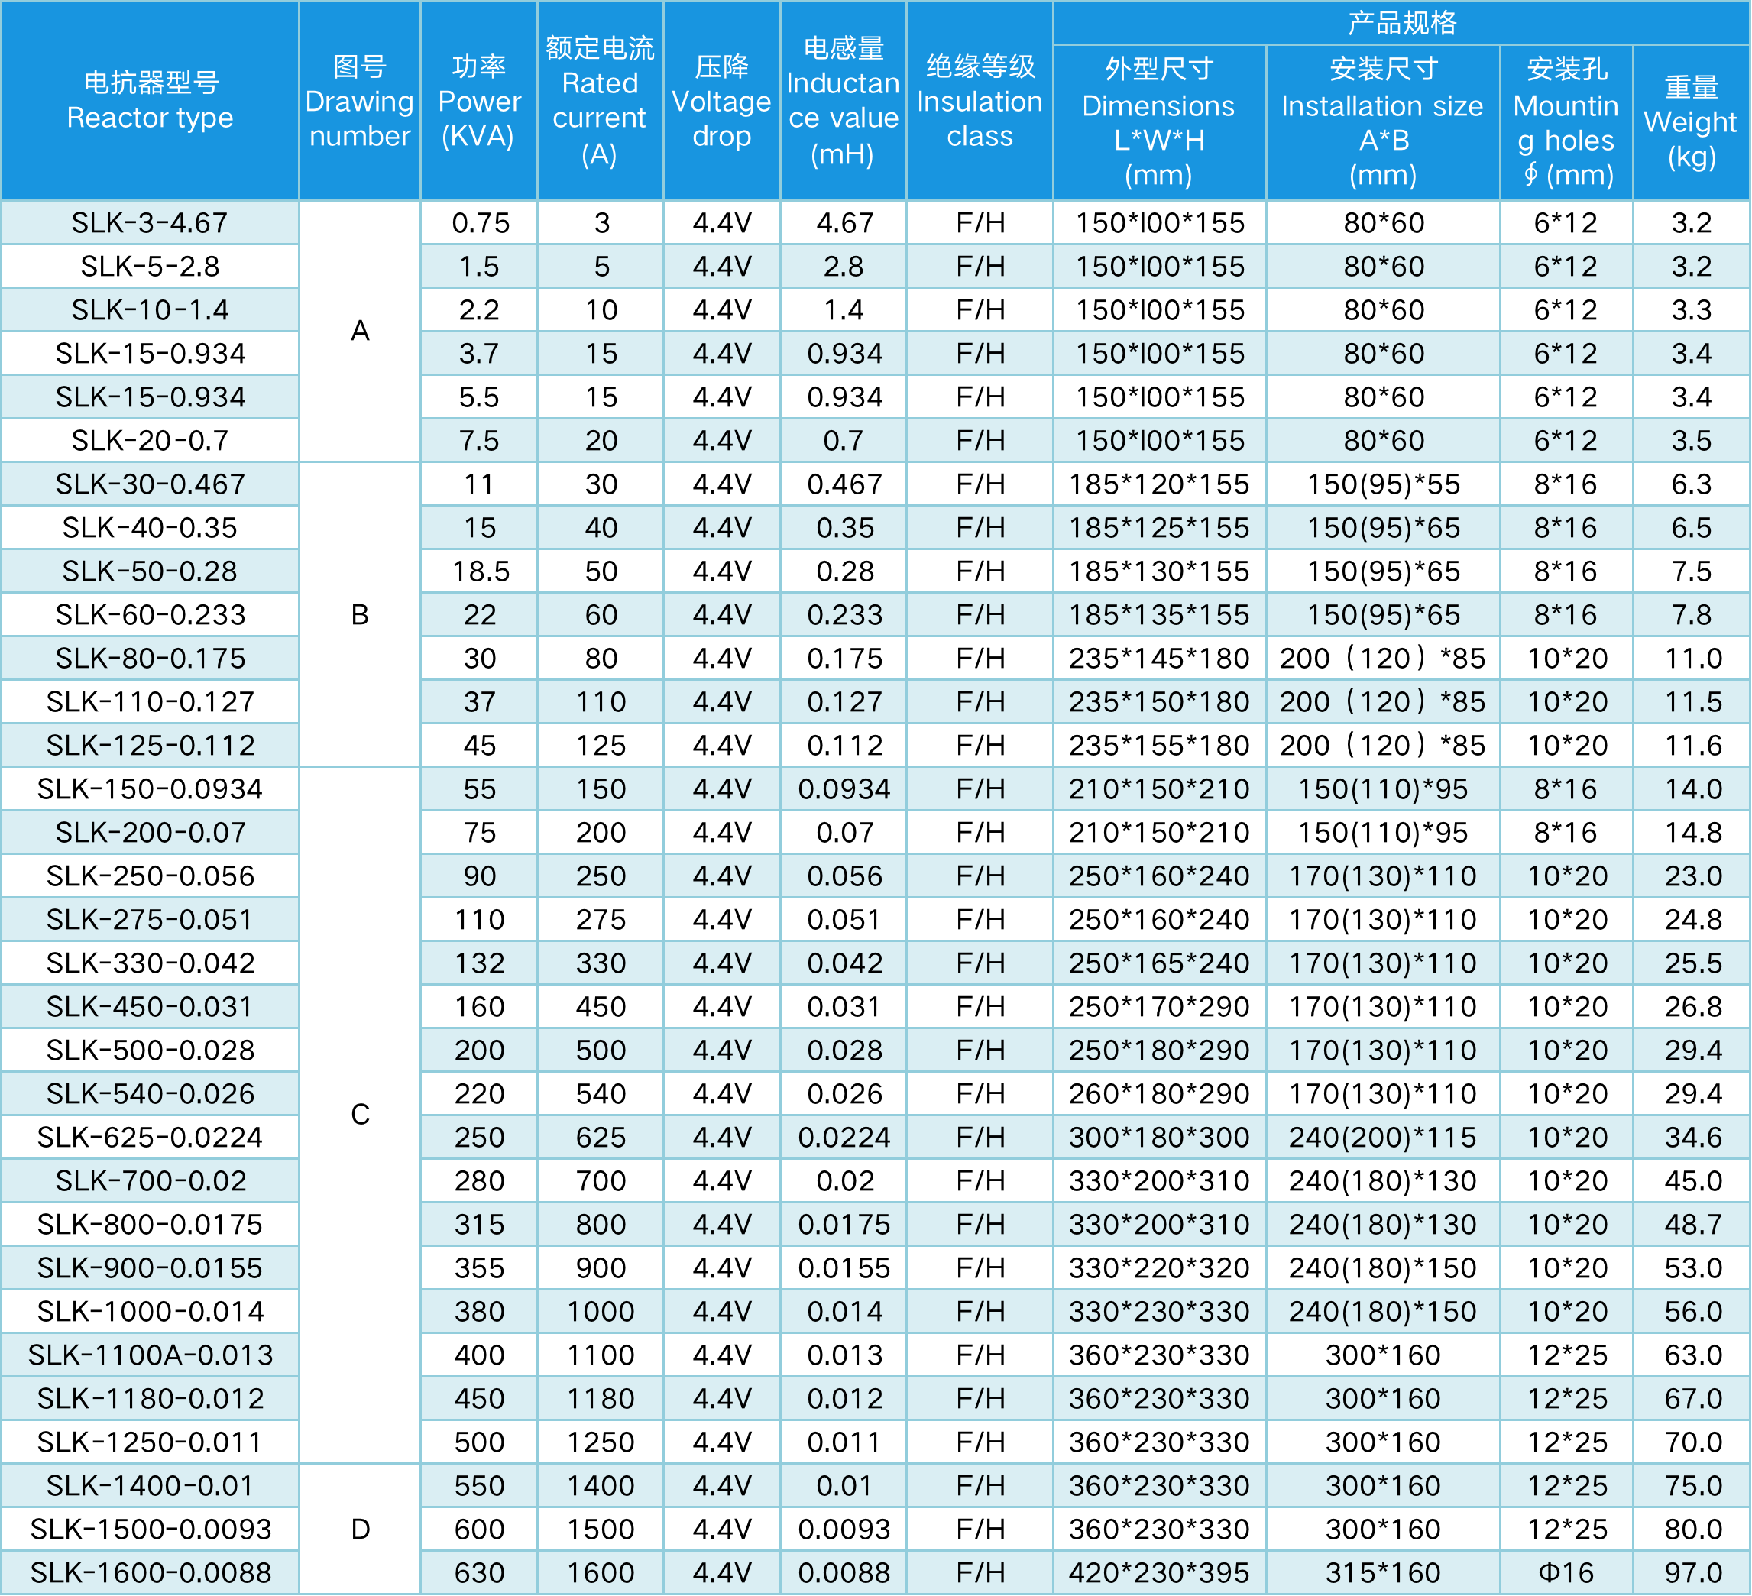Click the 420*230*395 dimensions cell

click(x=1158, y=1572)
